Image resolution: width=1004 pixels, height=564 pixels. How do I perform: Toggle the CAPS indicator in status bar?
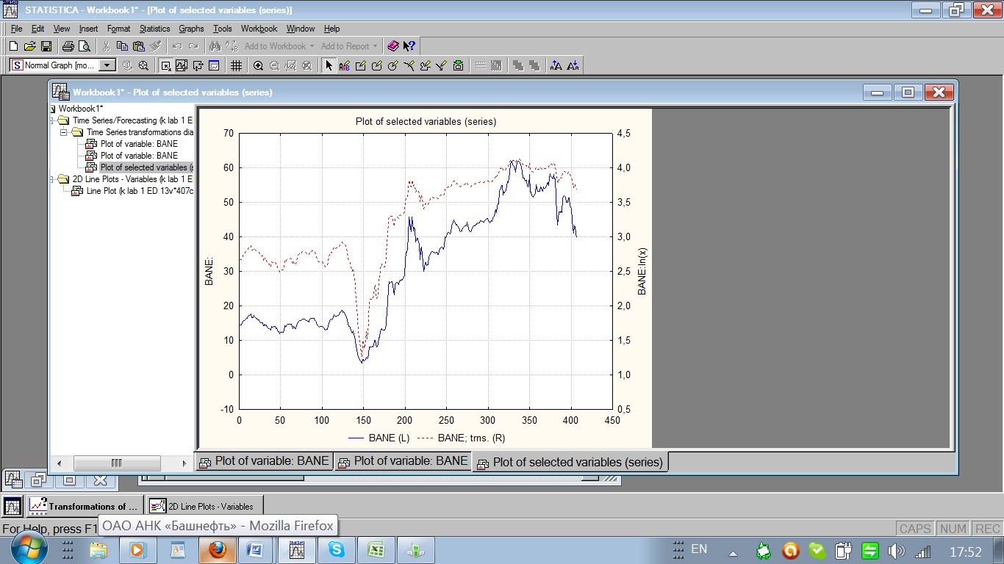[x=914, y=529]
